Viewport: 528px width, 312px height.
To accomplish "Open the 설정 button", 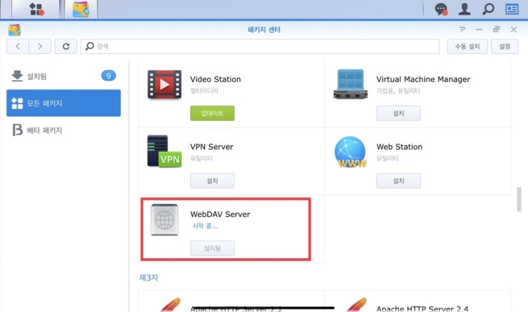I will point(504,46).
